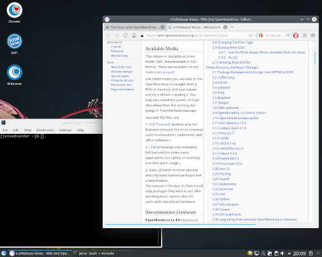Click the Falkon window title bar icon

[107, 19]
